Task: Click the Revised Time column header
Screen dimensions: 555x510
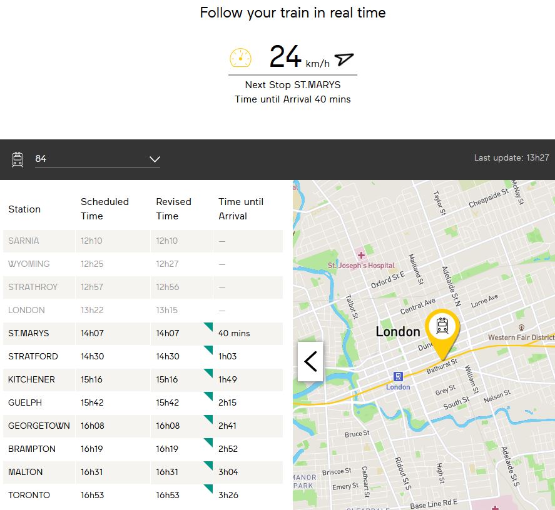Action: [x=173, y=209]
